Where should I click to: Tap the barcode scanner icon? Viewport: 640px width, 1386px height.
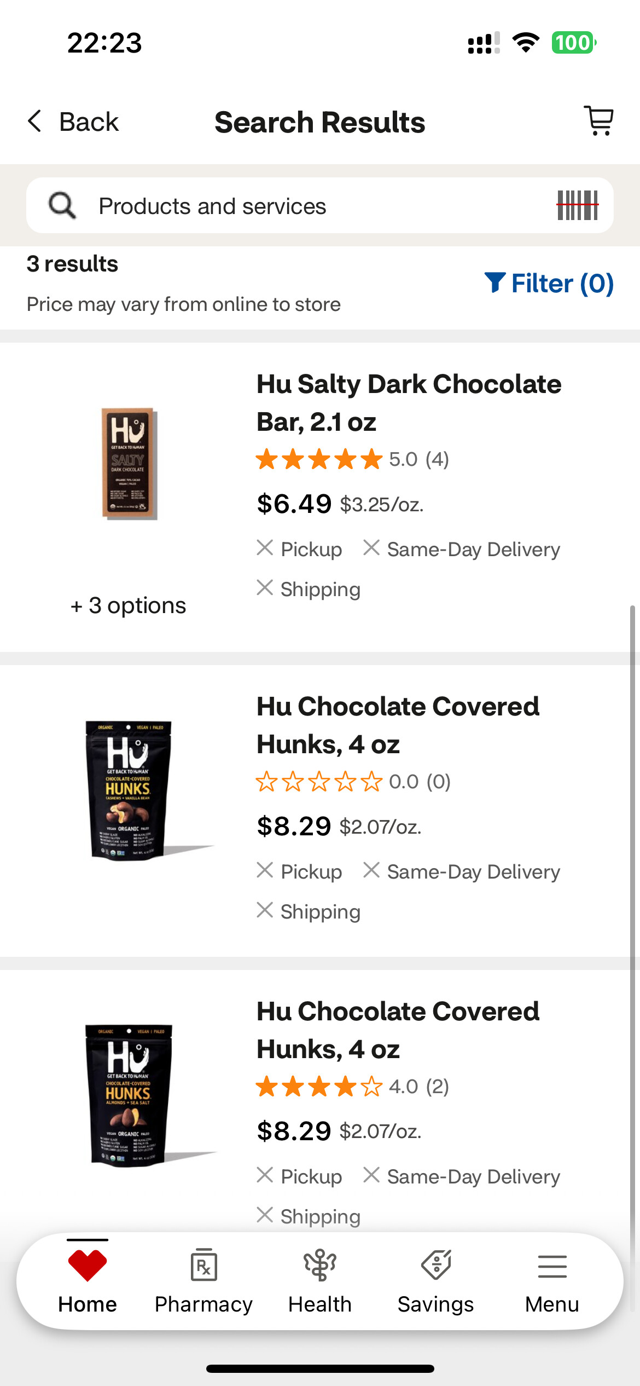click(x=578, y=205)
